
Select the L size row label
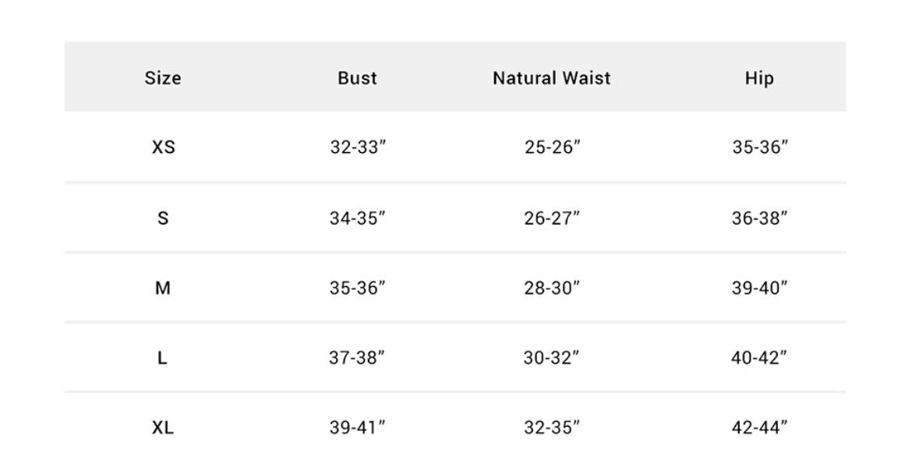(163, 359)
